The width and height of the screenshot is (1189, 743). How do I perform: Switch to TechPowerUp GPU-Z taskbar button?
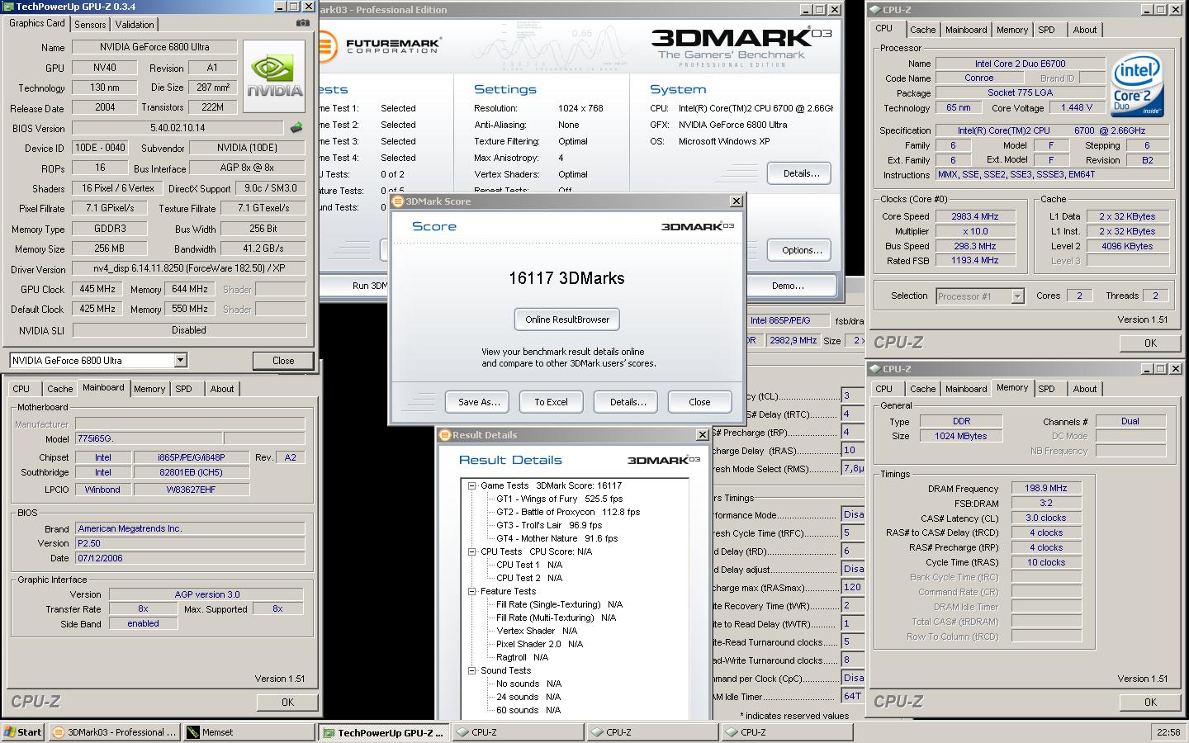(383, 731)
